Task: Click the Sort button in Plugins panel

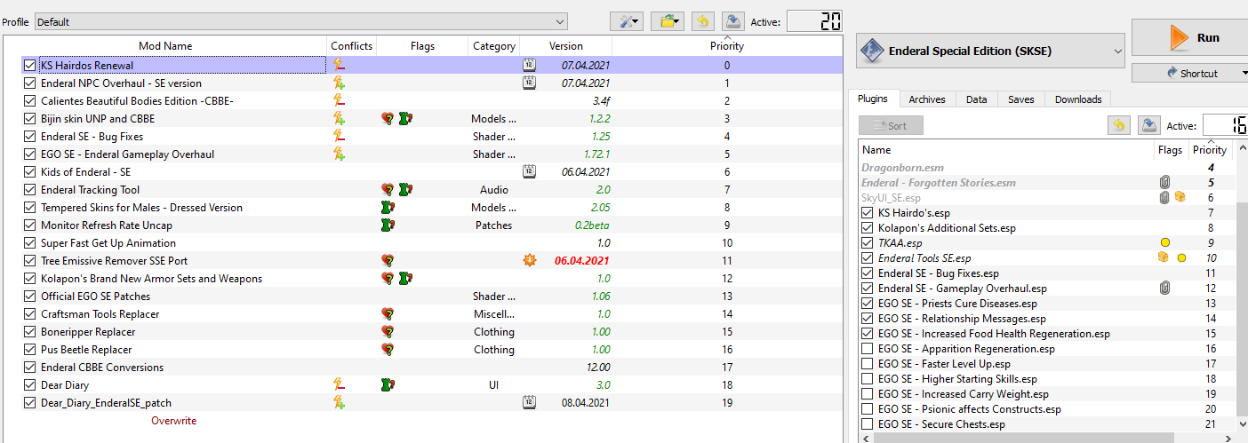Action: point(891,125)
